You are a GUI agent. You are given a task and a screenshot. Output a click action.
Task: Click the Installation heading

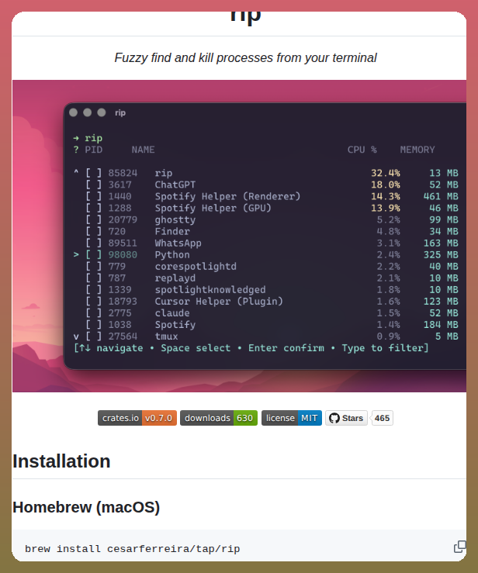coord(61,461)
